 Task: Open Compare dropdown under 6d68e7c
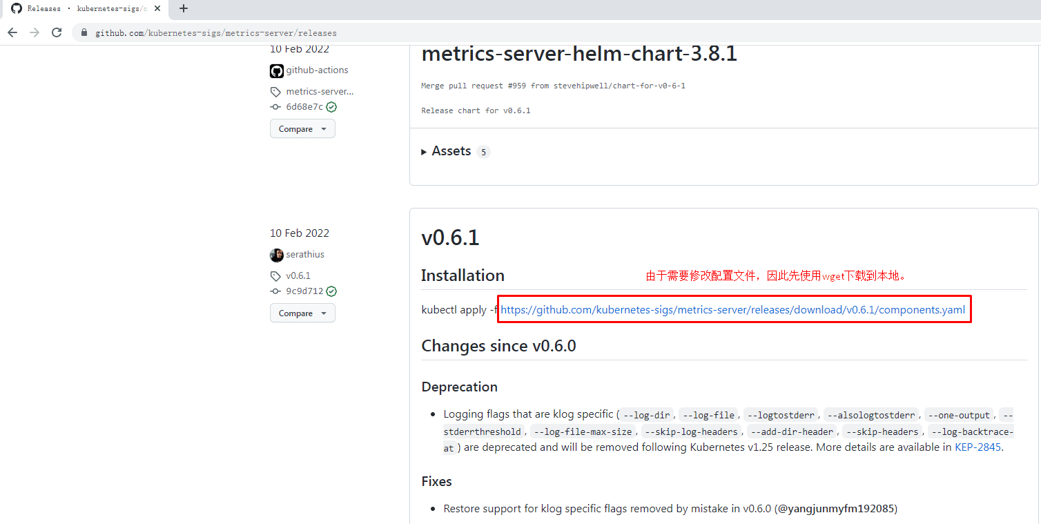[302, 129]
